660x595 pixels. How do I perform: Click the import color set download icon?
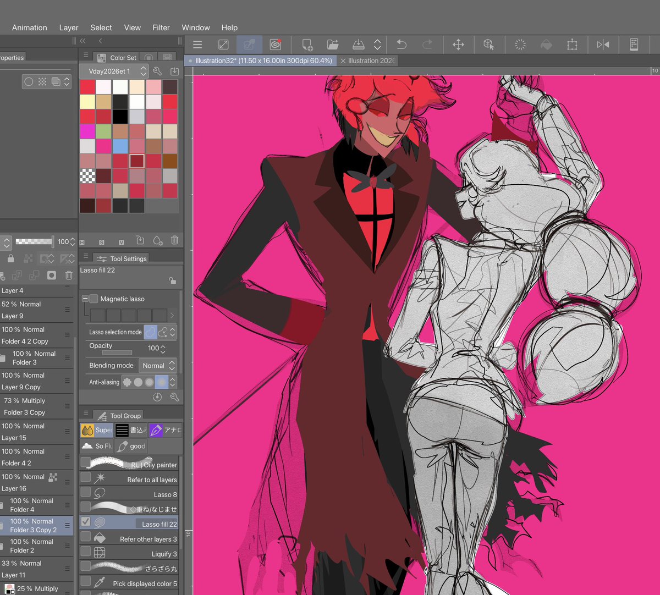coord(174,71)
